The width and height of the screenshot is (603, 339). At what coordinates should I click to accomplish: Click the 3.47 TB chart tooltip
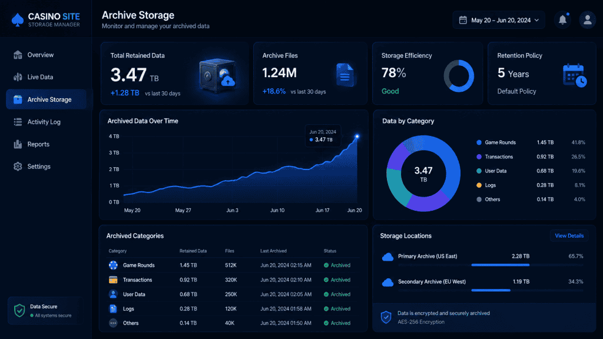point(323,136)
